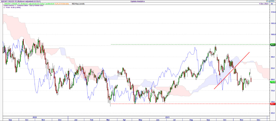Click the green 95.5 resistance level tag
This screenshot has height=121, width=276.
(x=273, y=45)
